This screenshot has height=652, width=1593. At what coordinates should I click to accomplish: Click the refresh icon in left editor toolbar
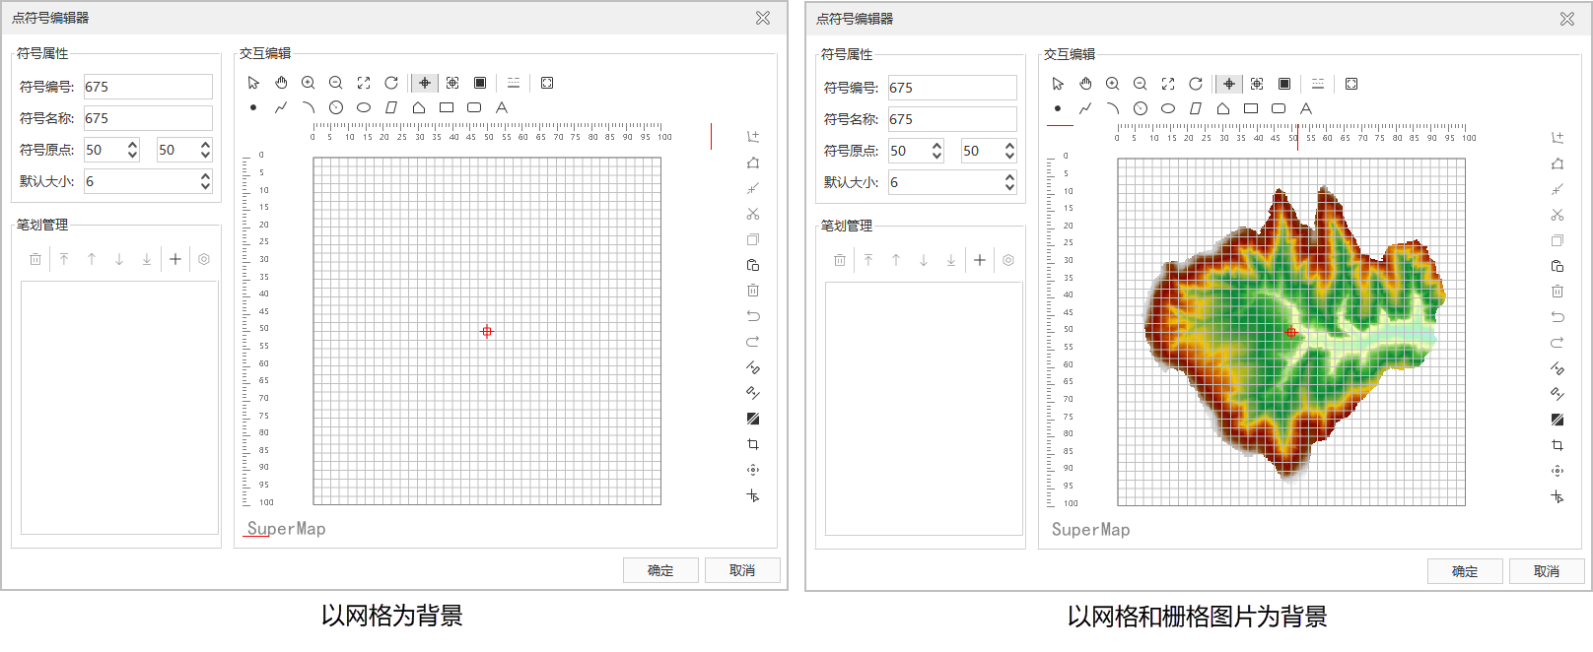(391, 83)
